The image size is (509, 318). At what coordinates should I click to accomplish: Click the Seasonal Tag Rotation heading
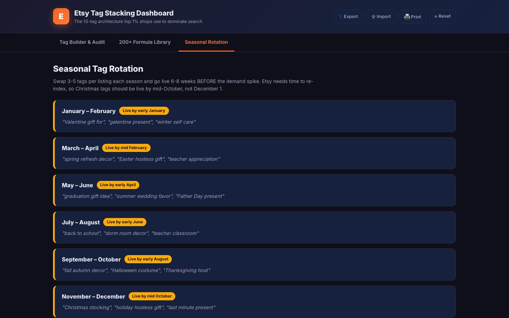point(98,69)
